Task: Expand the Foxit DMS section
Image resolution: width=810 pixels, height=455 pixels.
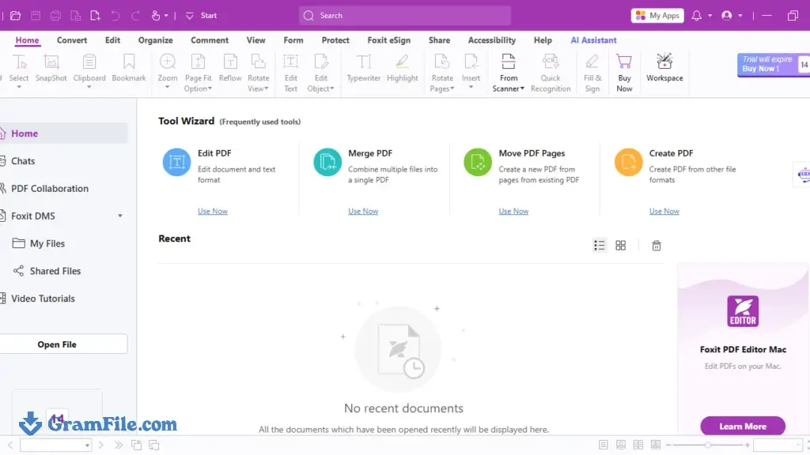Action: coord(120,216)
